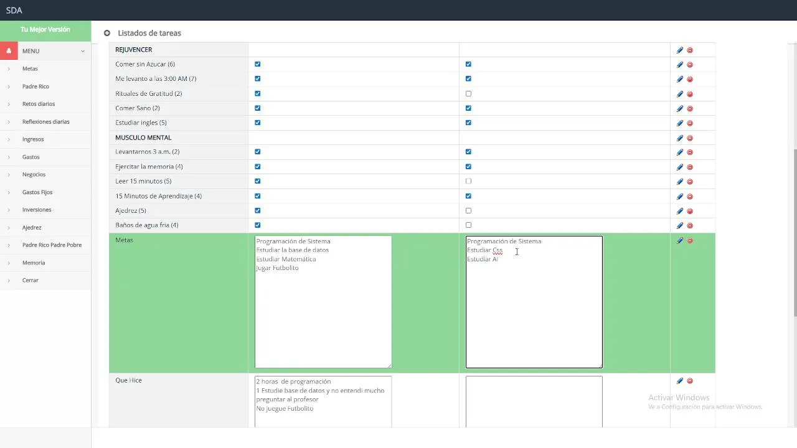Click the pencil icon for Me levanto a las 3:00 AM

(680, 79)
